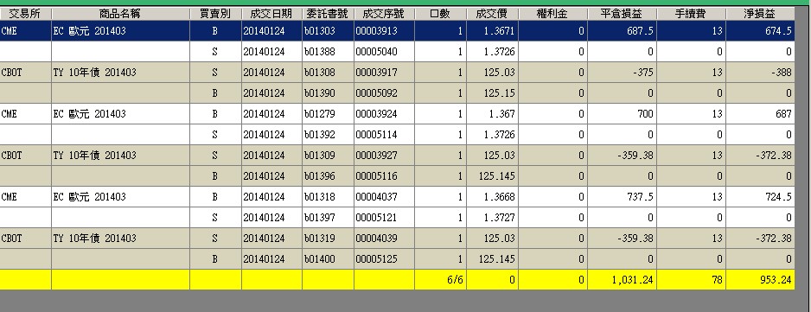Select the 委託書號 column header
This screenshot has width=811, height=312.
(328, 14)
